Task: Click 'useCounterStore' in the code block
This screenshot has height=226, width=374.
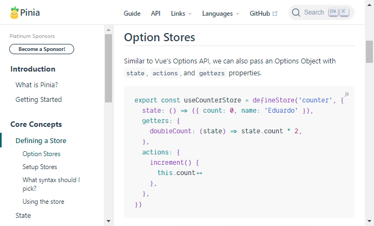Action: (x=213, y=100)
